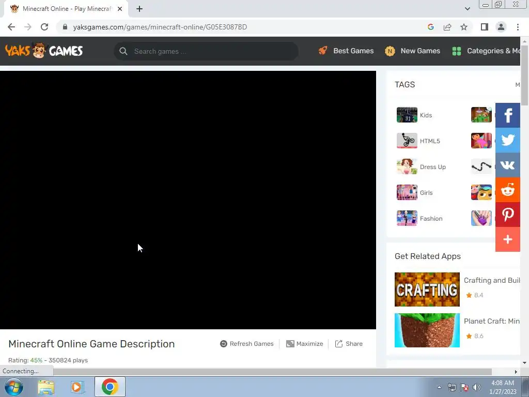
Task: Open the Windows Start button
Action: click(14, 387)
